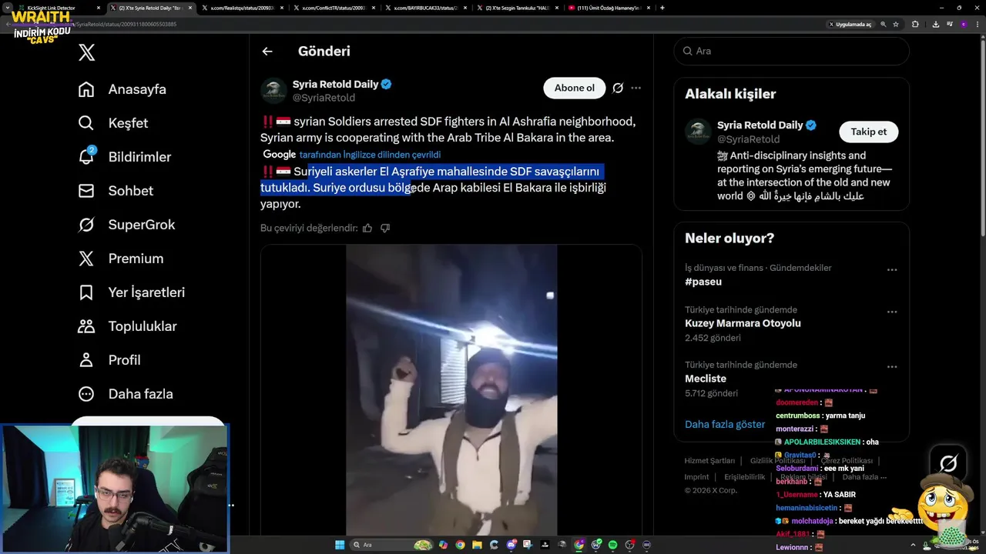Open browser profile avatar
Image resolution: width=986 pixels, height=554 pixels.
(963, 24)
